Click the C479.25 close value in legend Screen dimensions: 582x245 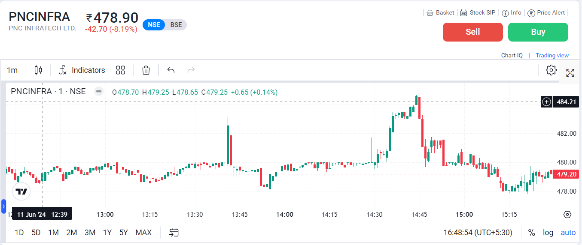[214, 92]
